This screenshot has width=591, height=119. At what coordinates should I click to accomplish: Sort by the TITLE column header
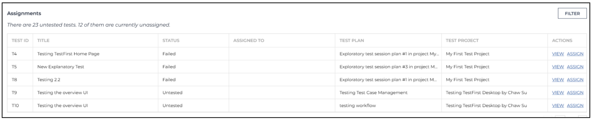coord(43,41)
